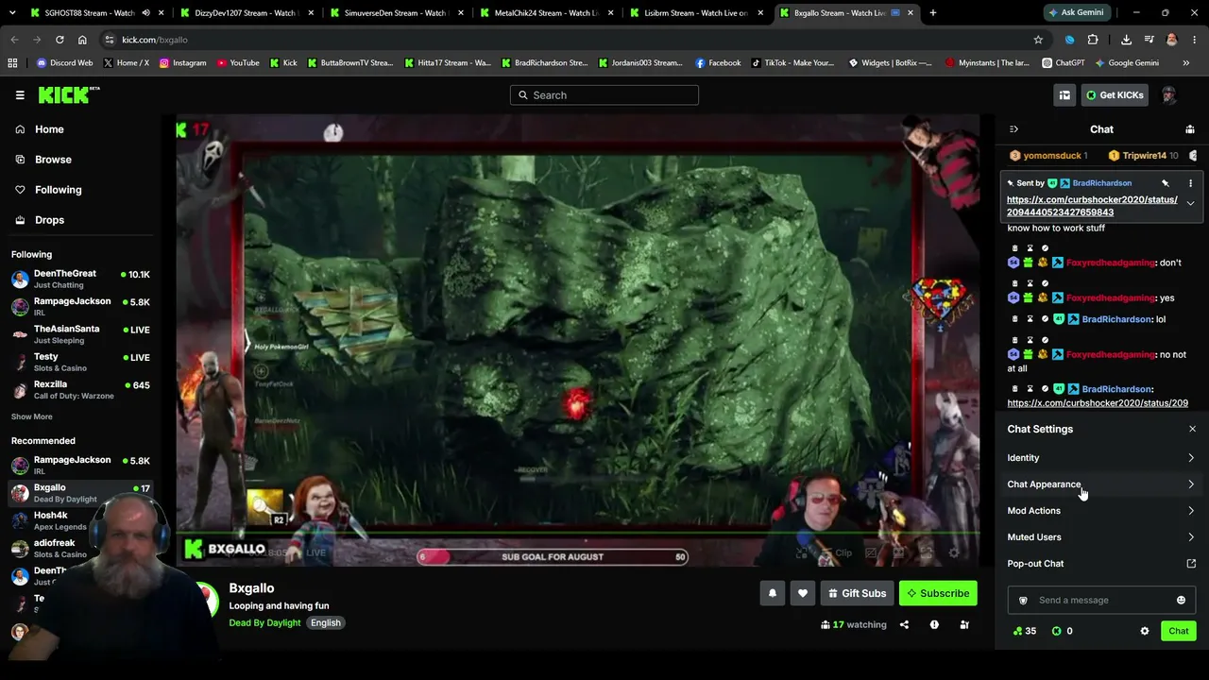The height and width of the screenshot is (680, 1209).
Task: Open stream player settings gear
Action: (x=954, y=553)
